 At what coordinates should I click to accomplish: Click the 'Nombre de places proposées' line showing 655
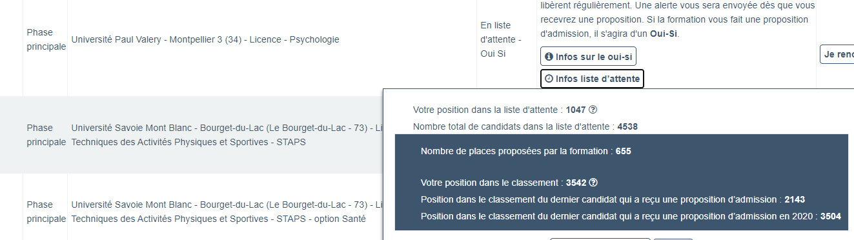pos(525,152)
